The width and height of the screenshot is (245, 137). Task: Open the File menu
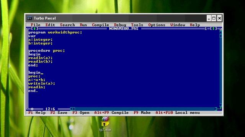pyautogui.click(x=36, y=25)
